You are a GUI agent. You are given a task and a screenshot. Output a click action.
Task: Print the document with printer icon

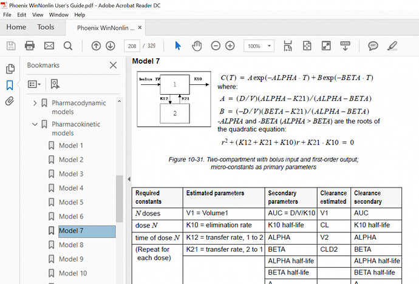click(x=30, y=46)
